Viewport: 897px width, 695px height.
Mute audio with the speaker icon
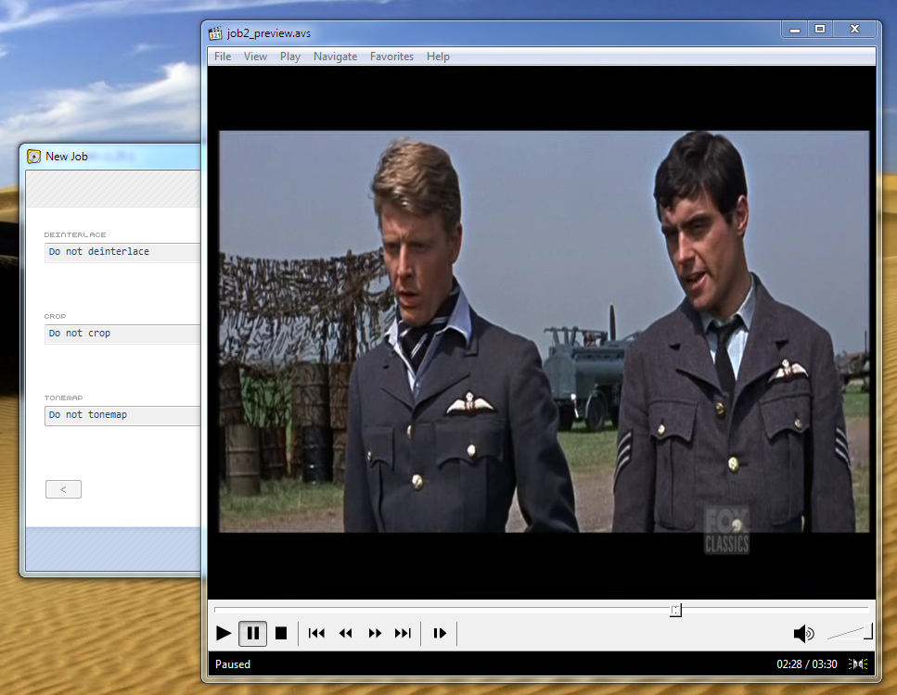pyautogui.click(x=803, y=633)
